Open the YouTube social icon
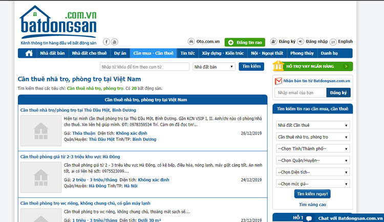This screenshot has width=384, height=222. coord(114,42)
